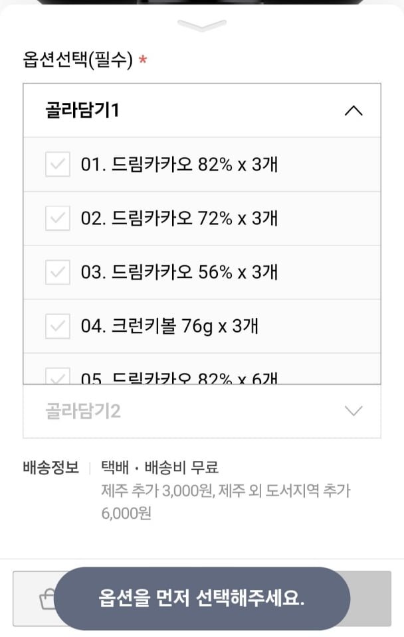The height and width of the screenshot is (637, 404).
Task: Collapse the option sheet with top chevron handle
Action: [202, 26]
